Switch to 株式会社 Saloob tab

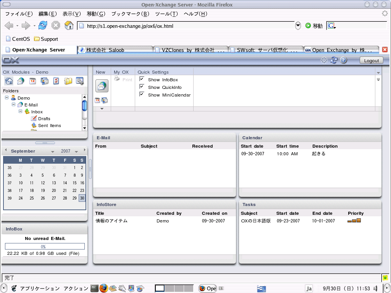tap(115, 50)
